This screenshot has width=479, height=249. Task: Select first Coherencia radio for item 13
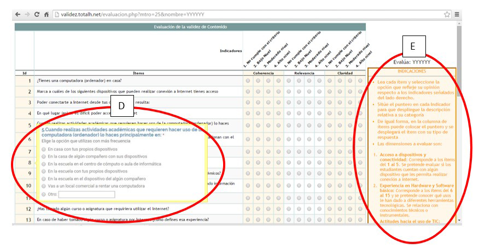(248, 220)
